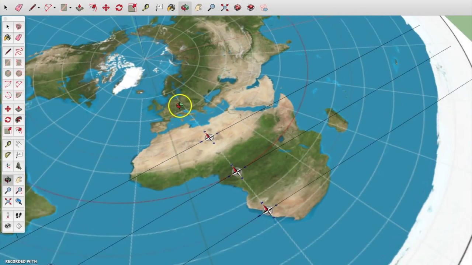The width and height of the screenshot is (472, 265).
Task: Pick the Tape Measure in the left palette
Action: 8,144
